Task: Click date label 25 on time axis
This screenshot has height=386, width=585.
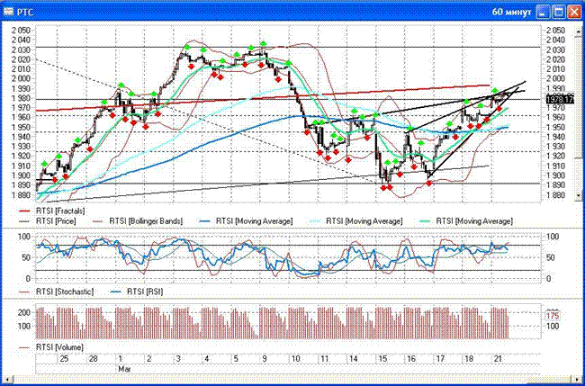Action: 64,359
